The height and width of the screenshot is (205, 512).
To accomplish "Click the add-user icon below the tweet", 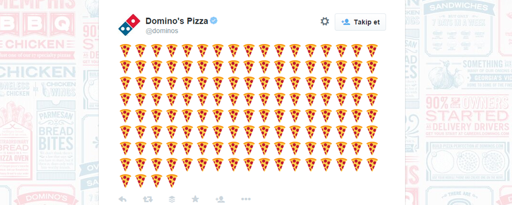I will pos(220,199).
